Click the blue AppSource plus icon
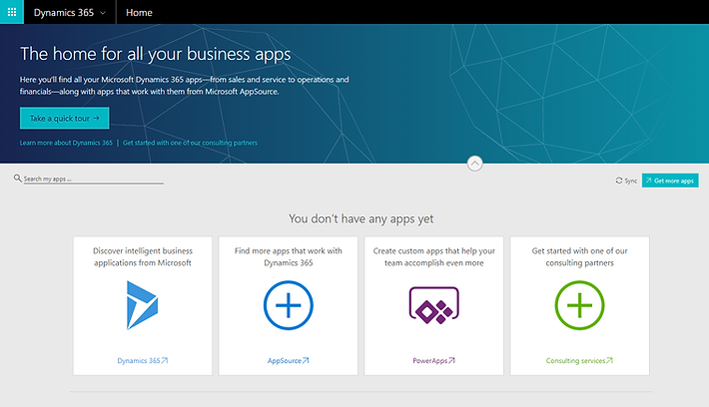 click(x=289, y=305)
